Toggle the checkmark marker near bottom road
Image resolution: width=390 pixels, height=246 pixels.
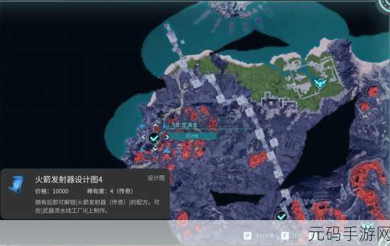(x=281, y=216)
